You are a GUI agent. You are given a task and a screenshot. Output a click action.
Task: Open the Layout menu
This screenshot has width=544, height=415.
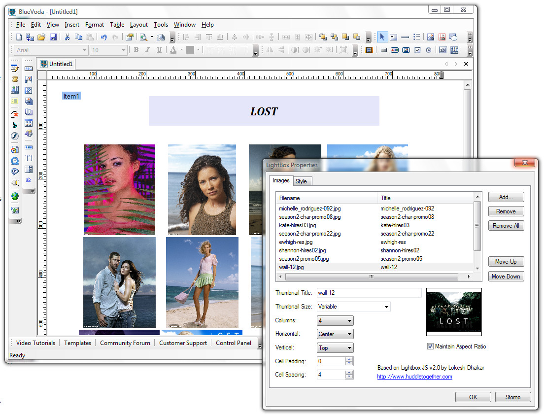click(138, 25)
